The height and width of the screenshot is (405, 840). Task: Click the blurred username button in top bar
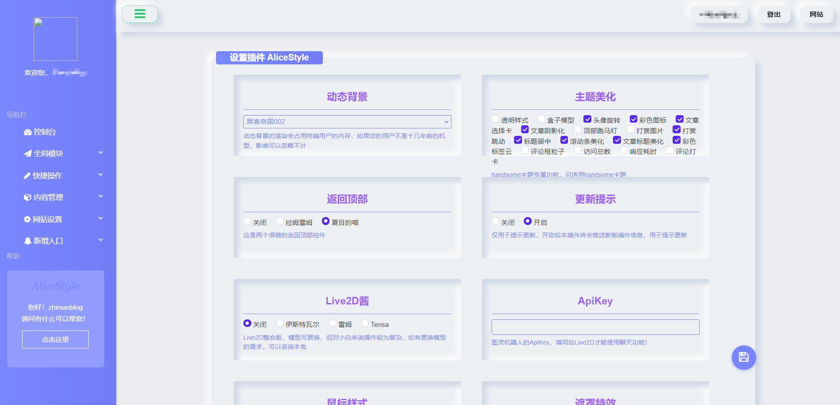click(719, 15)
